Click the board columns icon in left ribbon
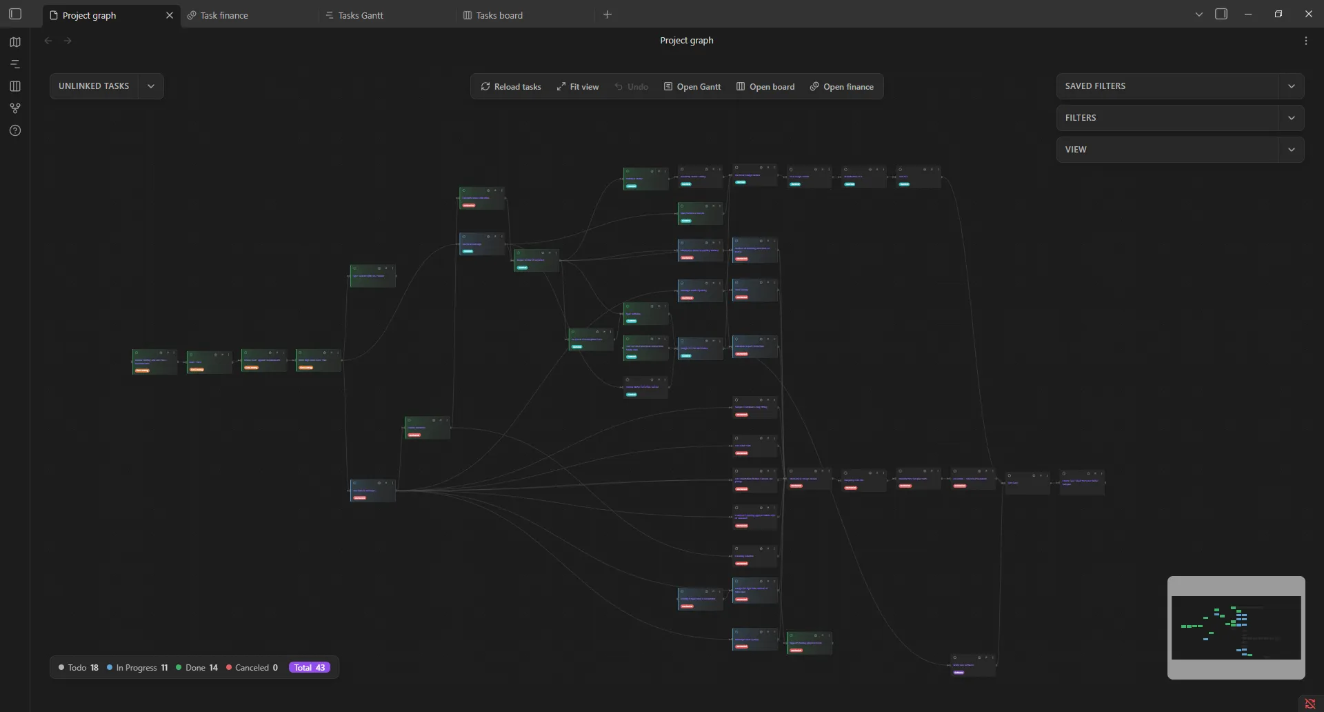Screen dimensions: 1324x712 15,86
